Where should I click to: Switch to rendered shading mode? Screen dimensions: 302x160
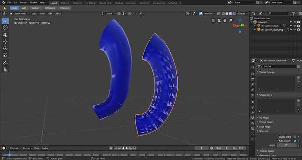click(234, 14)
